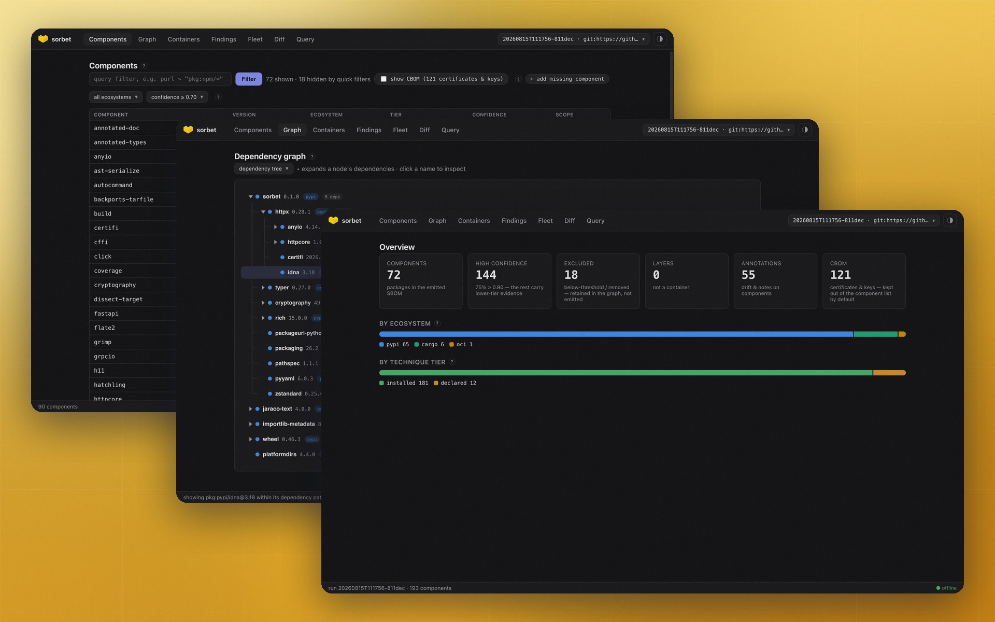Open help icon next to By Ecosystem heading
The image size is (995, 622).
(437, 323)
